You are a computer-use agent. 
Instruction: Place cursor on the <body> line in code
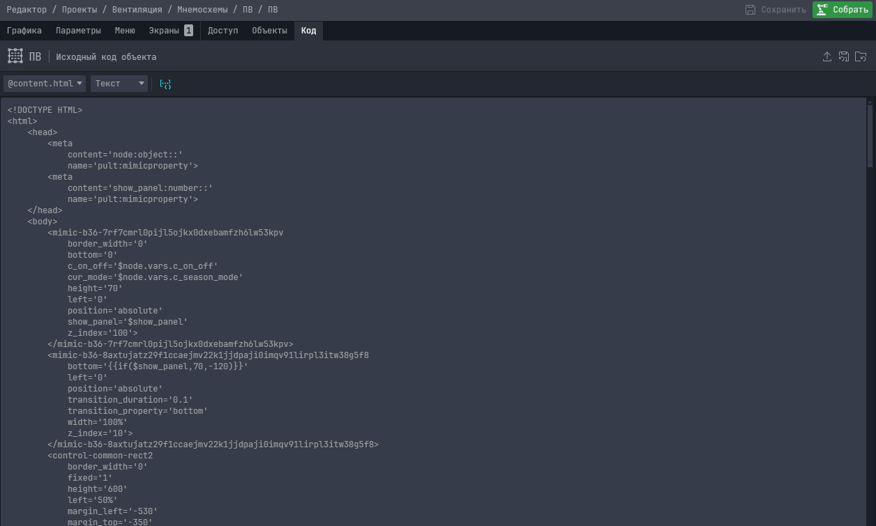(x=43, y=222)
